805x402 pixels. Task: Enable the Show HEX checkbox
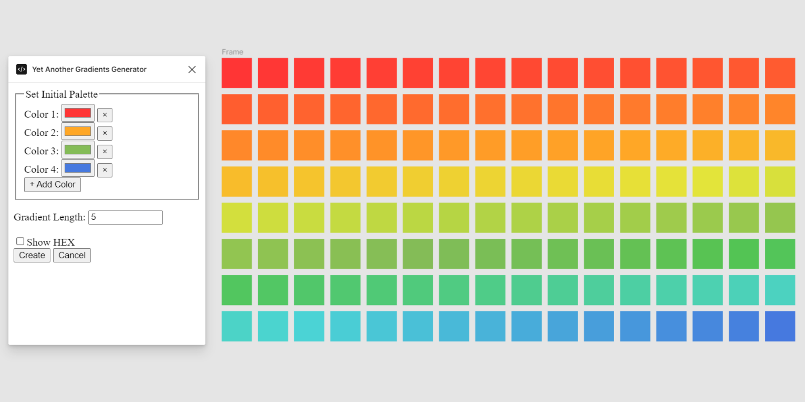(x=20, y=241)
